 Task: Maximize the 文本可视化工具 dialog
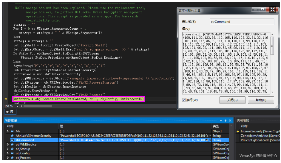pos(263,10)
